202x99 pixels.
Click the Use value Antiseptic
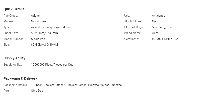click(x=159, y=16)
